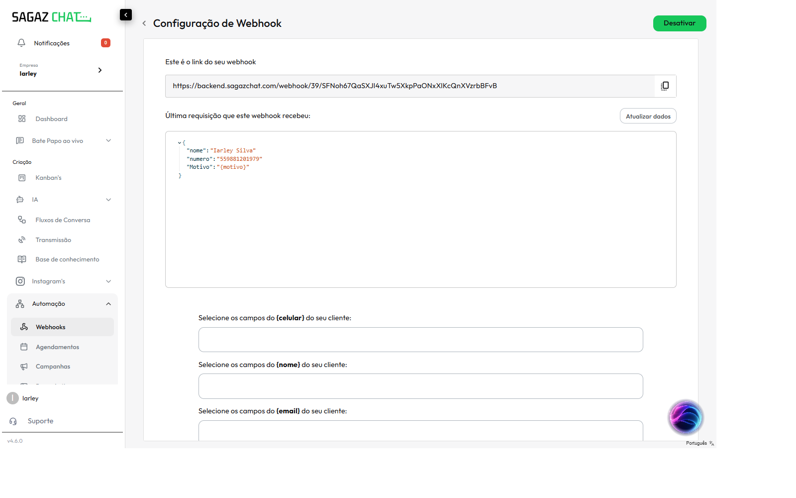Click the Fluxos de Conversa icon

pos(22,220)
